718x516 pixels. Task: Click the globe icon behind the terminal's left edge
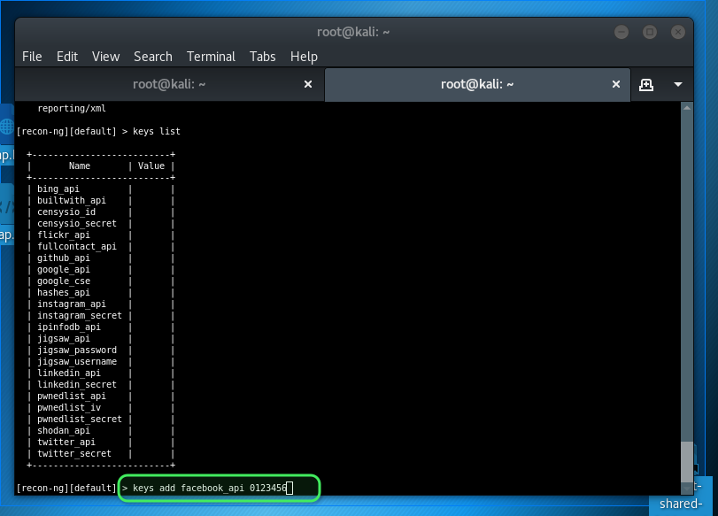pyautogui.click(x=7, y=127)
